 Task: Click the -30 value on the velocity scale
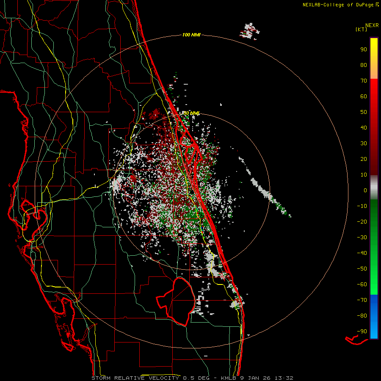[x=362, y=237]
